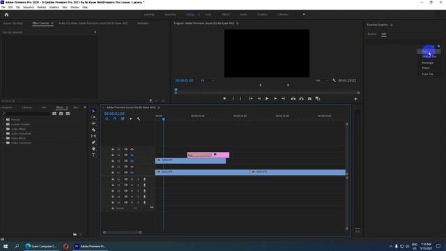
Task: Select the Ripple Edit tool
Action: click(93, 123)
